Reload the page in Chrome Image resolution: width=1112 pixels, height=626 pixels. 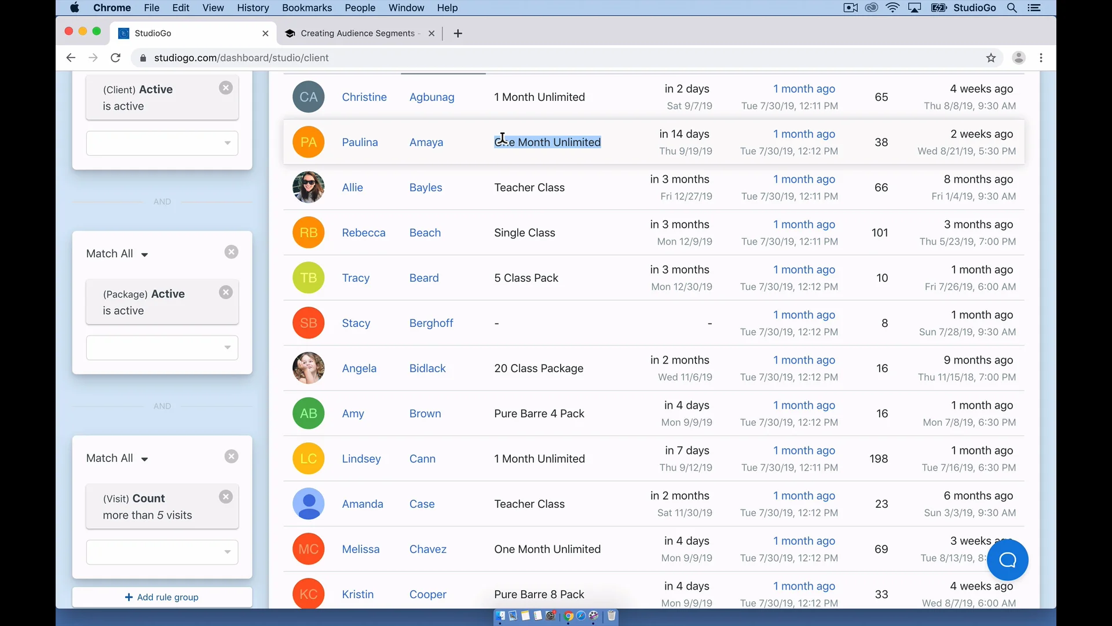tap(116, 58)
